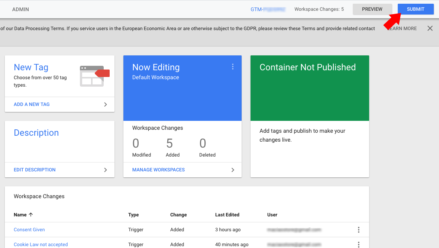Click the SUBMIT button
The width and height of the screenshot is (439, 248).
[415, 9]
